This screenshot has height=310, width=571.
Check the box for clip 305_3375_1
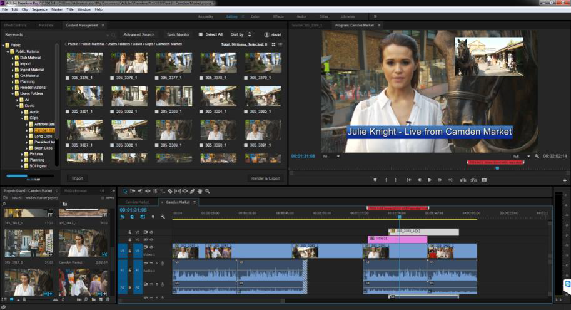tap(69, 78)
